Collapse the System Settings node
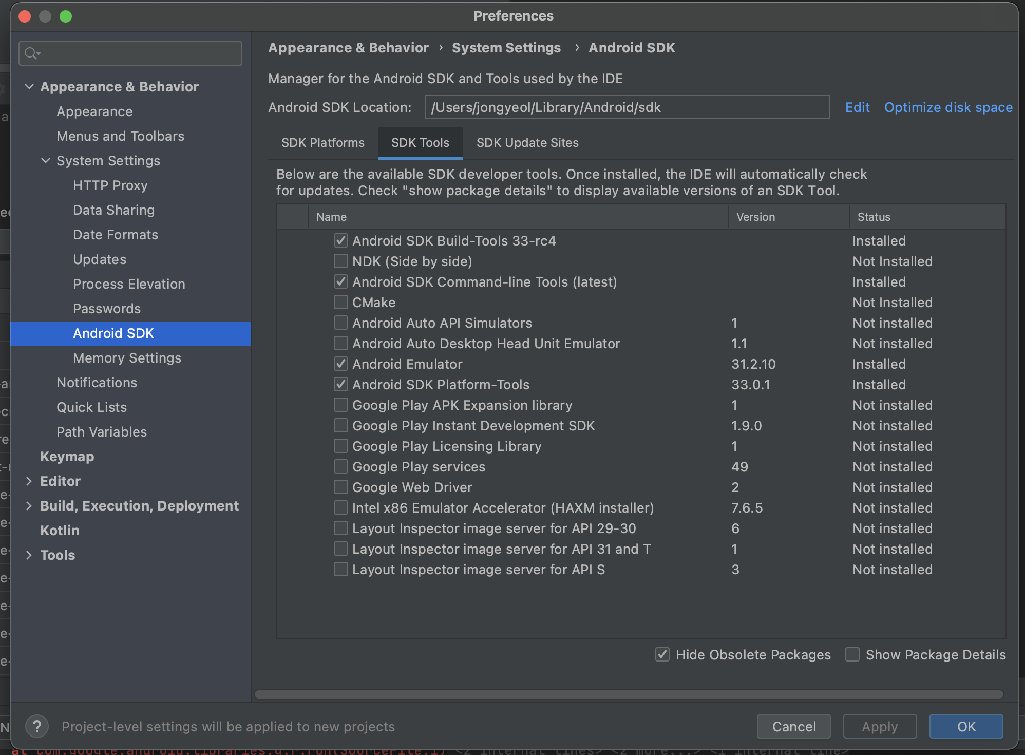 [x=46, y=161]
